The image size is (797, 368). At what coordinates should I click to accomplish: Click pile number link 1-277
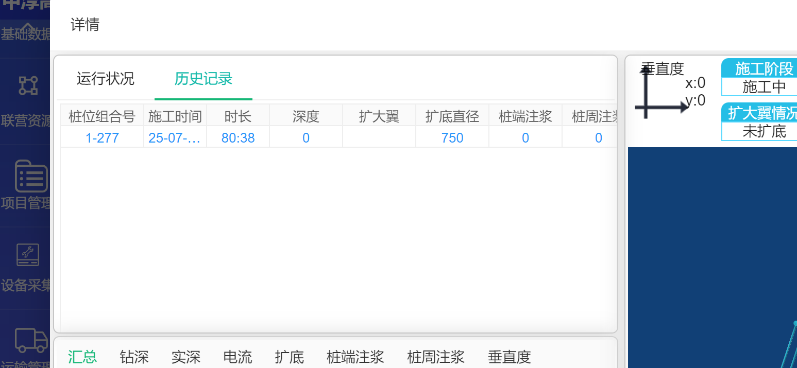pyautogui.click(x=102, y=138)
